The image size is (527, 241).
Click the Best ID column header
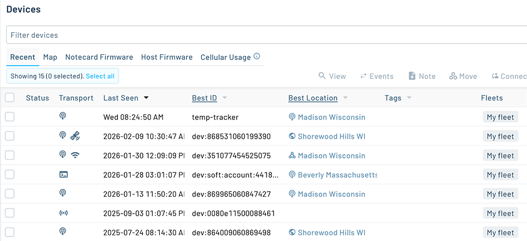204,98
